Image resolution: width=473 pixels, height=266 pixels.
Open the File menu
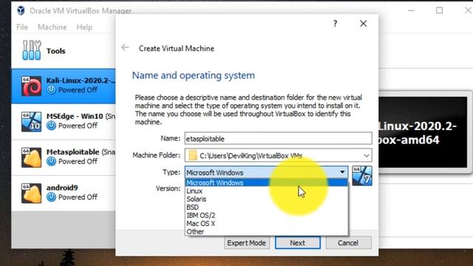click(22, 27)
